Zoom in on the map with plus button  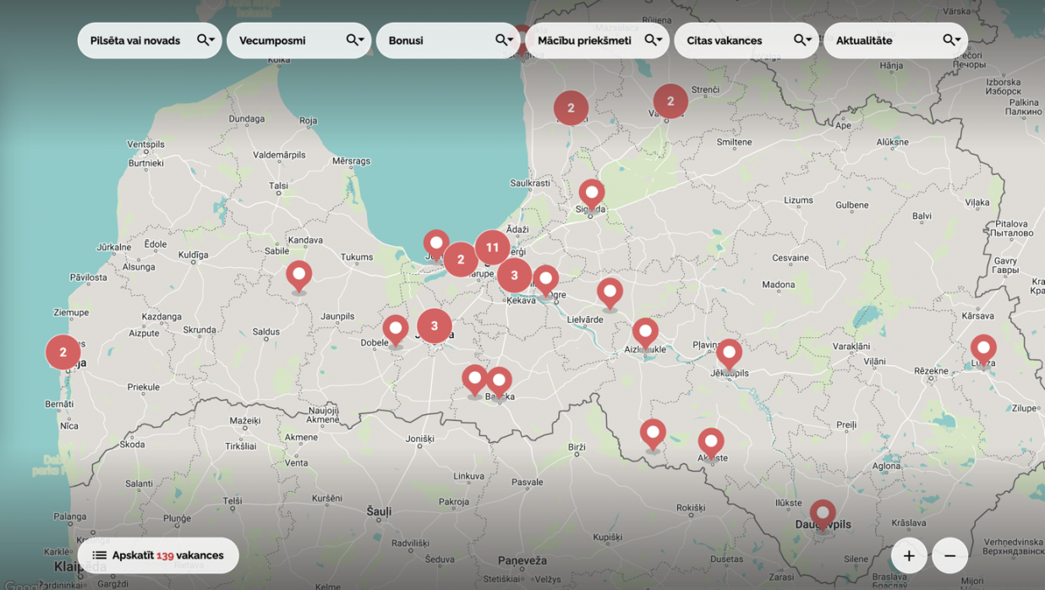tap(909, 555)
